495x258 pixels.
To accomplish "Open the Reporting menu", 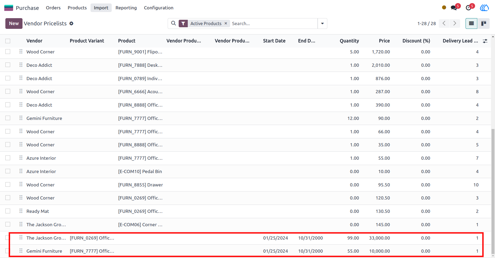I will click(126, 8).
